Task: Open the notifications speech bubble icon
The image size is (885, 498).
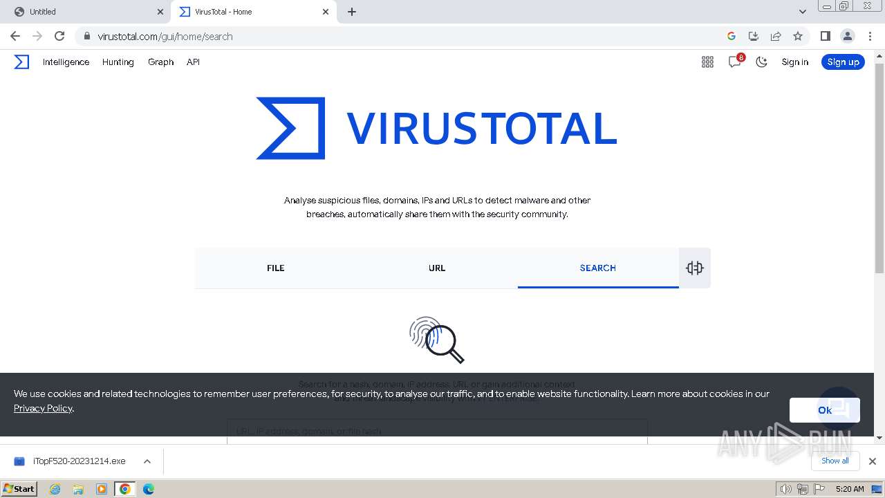Action: point(735,62)
